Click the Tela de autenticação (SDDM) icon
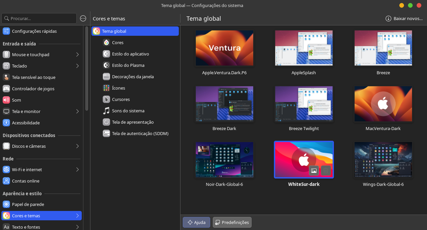The height and width of the screenshot is (230, 427). [106, 133]
